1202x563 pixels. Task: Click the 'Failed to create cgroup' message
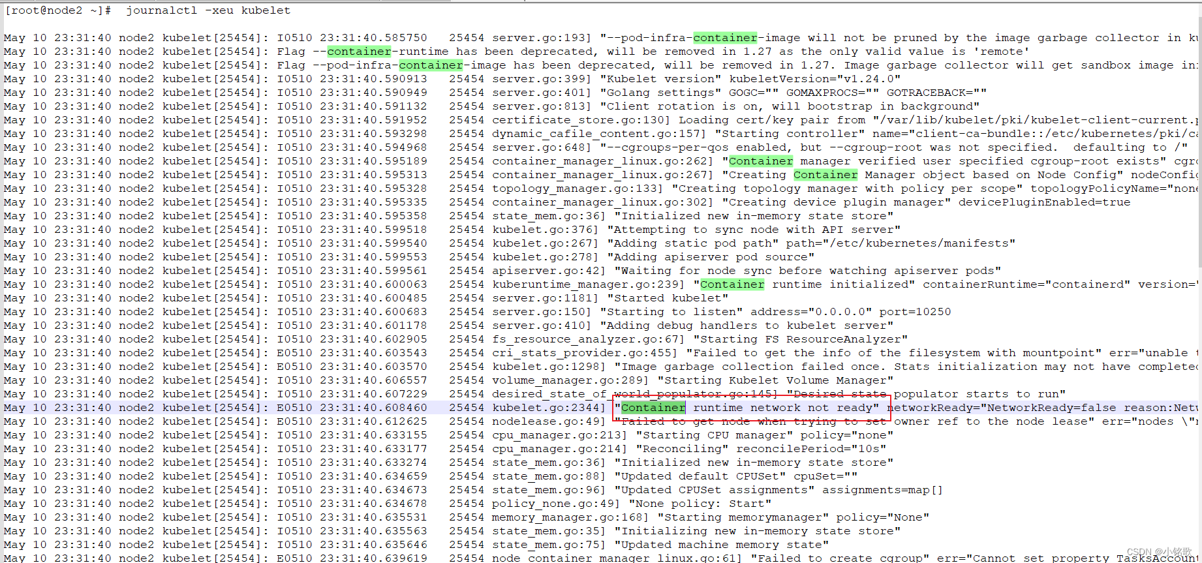(x=840, y=558)
